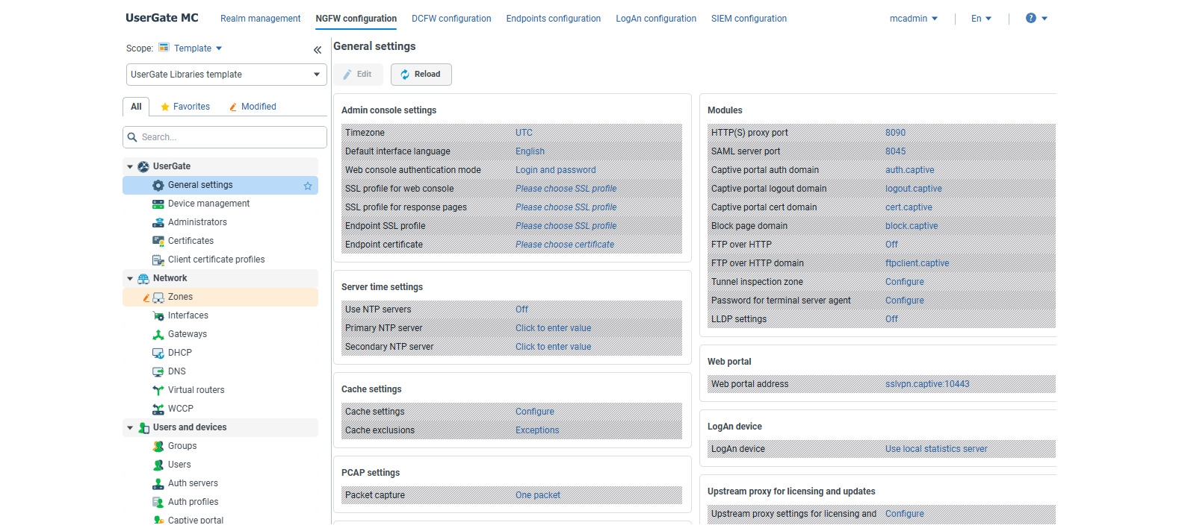Click the Auth servers icon
The image size is (1179, 528).
pyautogui.click(x=158, y=483)
